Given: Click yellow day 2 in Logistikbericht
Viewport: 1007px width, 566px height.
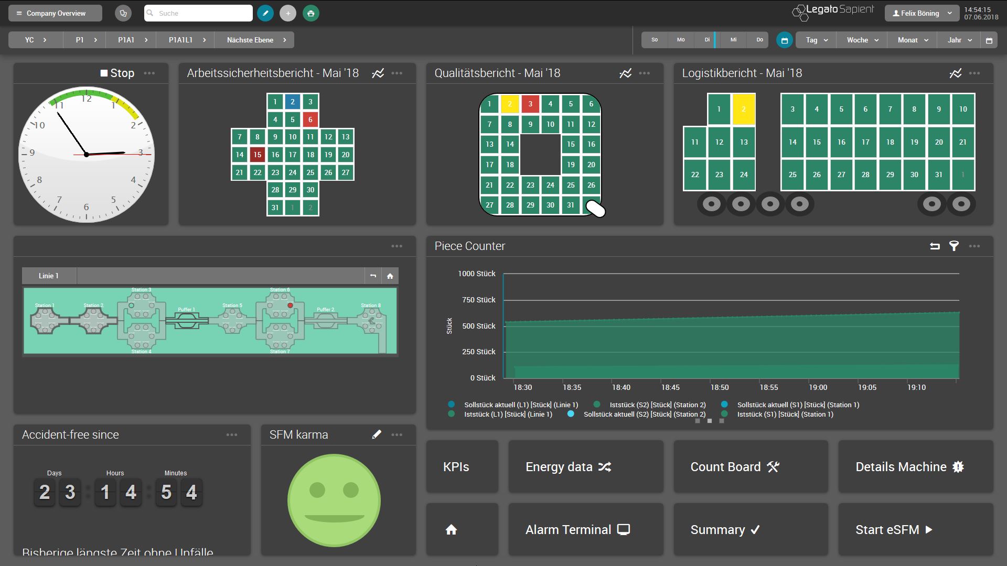Looking at the screenshot, I should point(744,109).
